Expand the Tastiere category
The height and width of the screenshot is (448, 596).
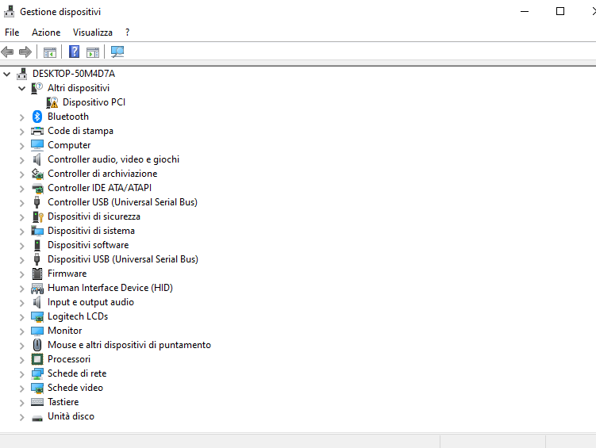tap(21, 403)
